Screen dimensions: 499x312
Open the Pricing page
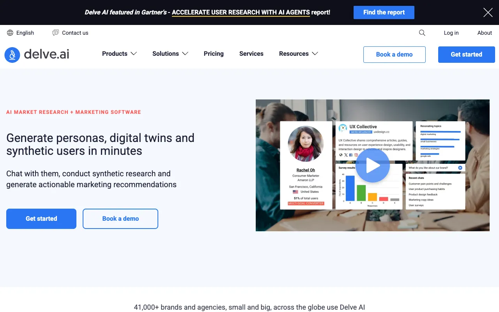(214, 54)
